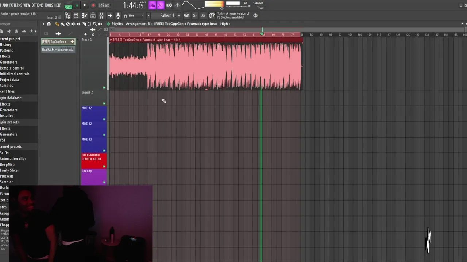Screen dimensions: 467x262
Task: Click Playlist - Arrangement_3 breadcrumb
Action: [131, 24]
